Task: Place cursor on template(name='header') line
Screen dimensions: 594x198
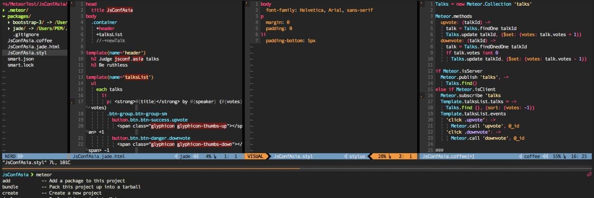Action: pyautogui.click(x=116, y=53)
